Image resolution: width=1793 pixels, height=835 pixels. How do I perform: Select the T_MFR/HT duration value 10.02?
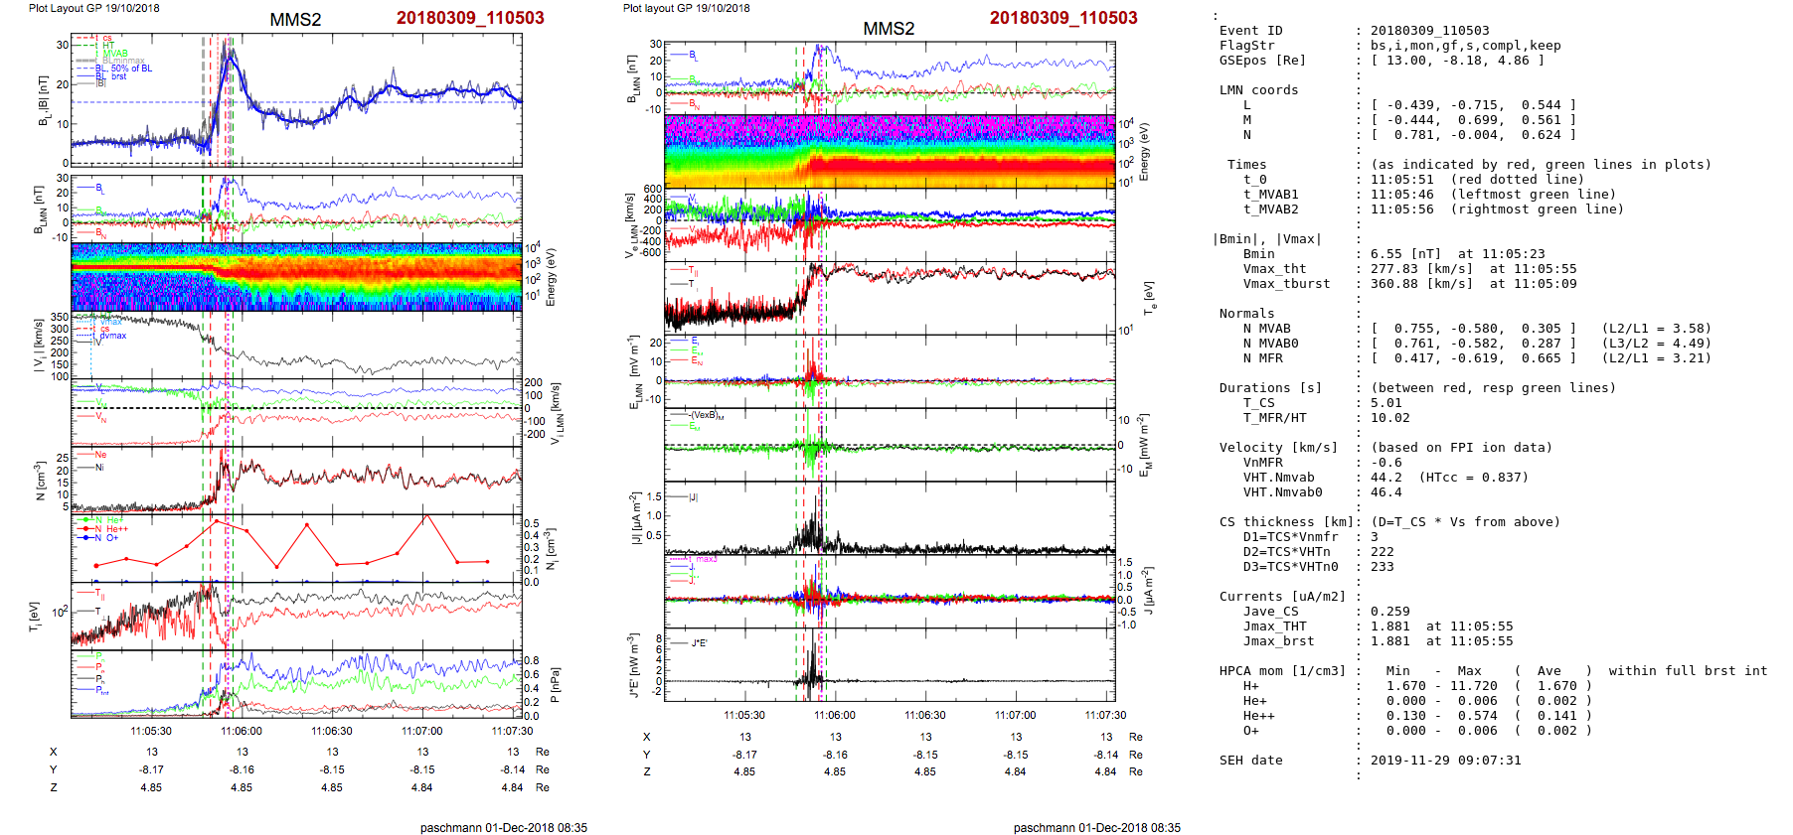pos(1390,418)
